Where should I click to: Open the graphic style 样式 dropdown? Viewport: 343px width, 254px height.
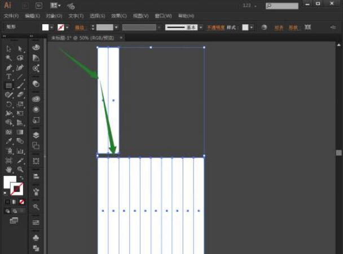tap(252, 28)
